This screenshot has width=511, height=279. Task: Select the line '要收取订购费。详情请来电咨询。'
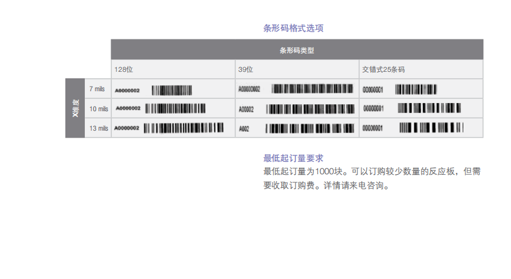pyautogui.click(x=326, y=186)
